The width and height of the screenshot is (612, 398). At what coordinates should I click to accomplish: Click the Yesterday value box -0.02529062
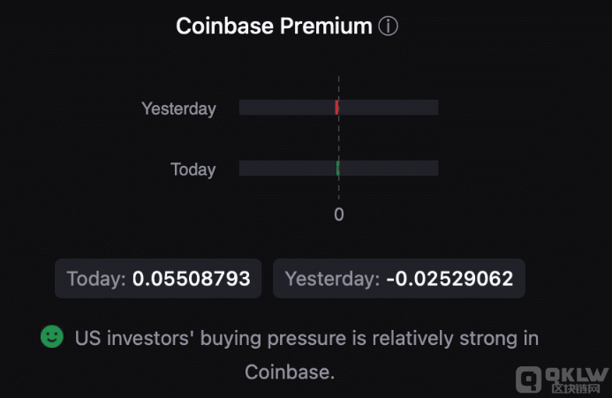click(x=399, y=278)
